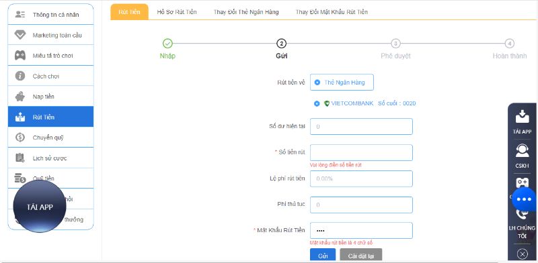
Task: Click the Vietcombank logo icon
Action: 327,103
